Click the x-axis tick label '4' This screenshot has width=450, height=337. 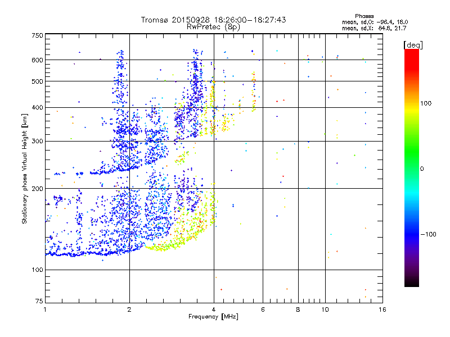(x=214, y=309)
